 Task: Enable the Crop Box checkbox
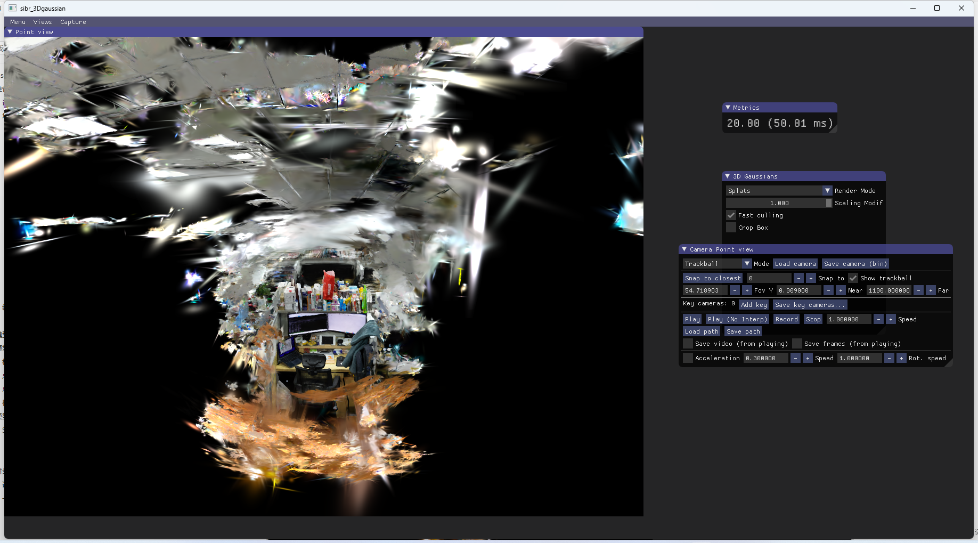pos(731,228)
